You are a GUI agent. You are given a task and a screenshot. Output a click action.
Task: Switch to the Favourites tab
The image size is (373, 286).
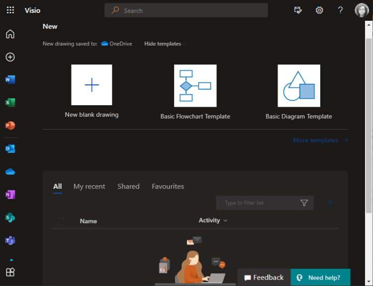pyautogui.click(x=168, y=187)
